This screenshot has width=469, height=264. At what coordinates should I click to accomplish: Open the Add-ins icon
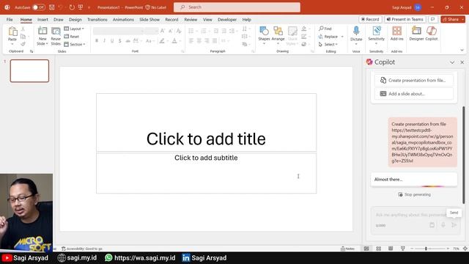397,31
